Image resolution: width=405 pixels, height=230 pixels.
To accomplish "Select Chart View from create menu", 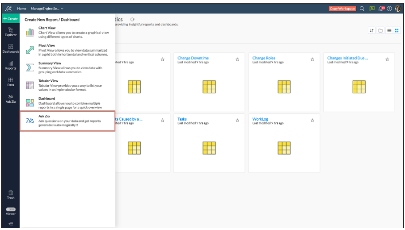I will point(67,32).
